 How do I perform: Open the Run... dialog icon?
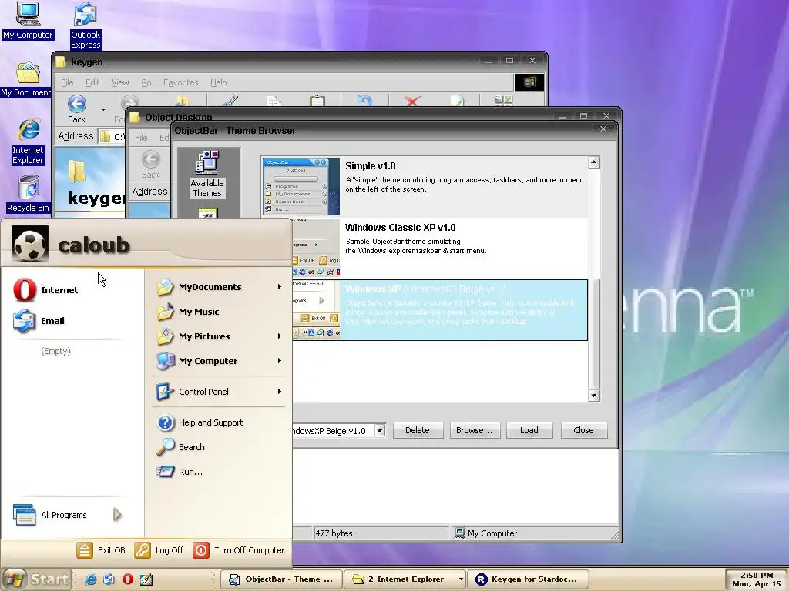click(165, 472)
